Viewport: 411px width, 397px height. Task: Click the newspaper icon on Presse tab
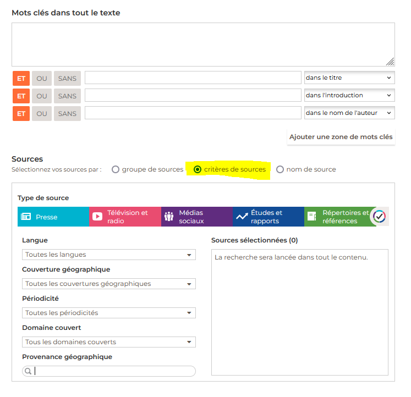tap(26, 217)
